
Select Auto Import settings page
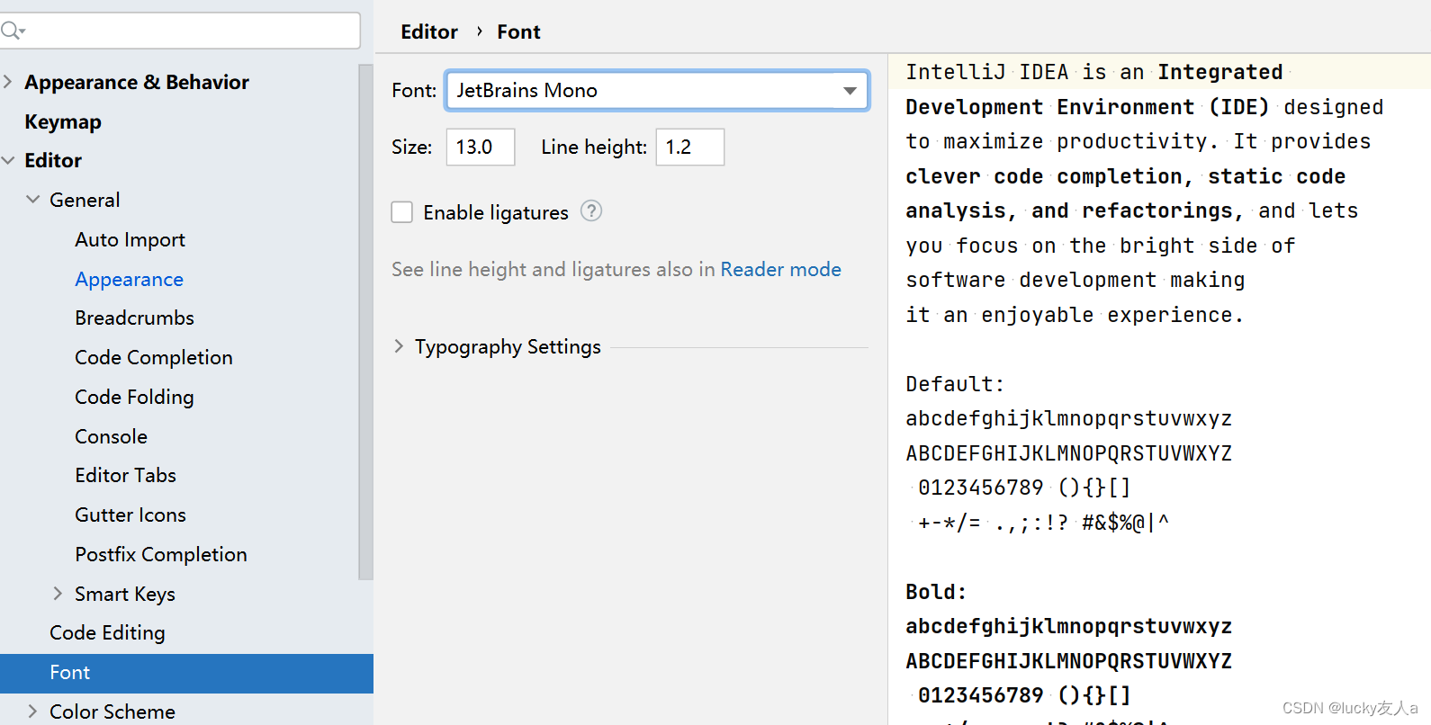coord(130,240)
